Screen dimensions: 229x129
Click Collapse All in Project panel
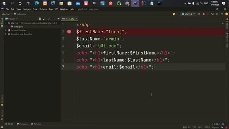49,19
